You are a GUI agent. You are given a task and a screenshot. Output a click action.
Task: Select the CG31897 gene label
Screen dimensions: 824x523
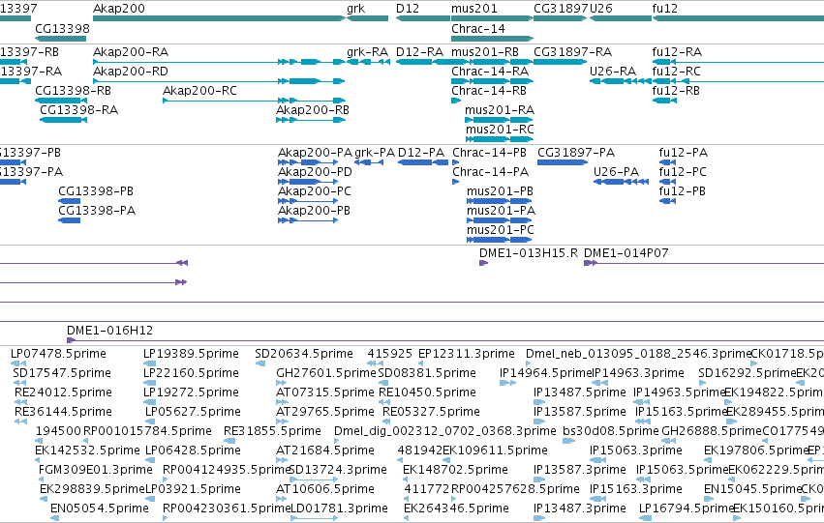[x=562, y=9]
